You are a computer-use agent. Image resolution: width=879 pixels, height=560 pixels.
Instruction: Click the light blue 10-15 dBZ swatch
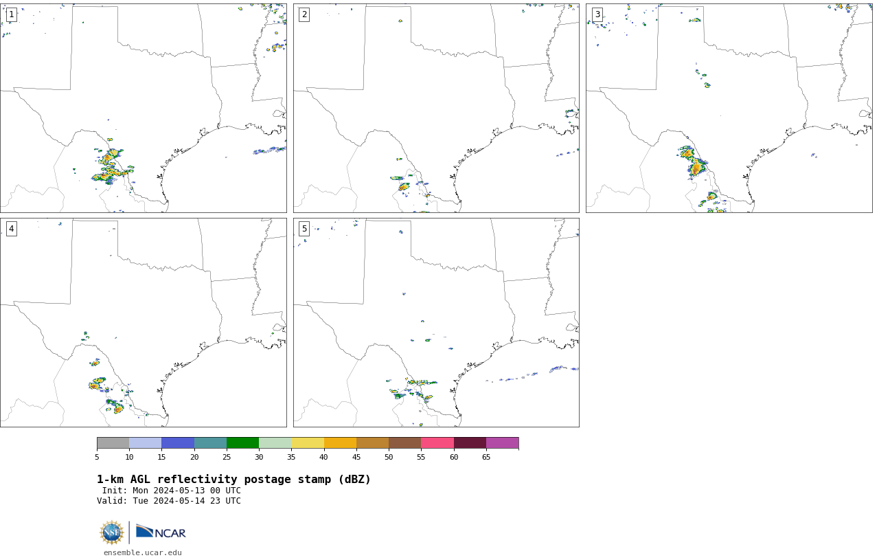pos(145,443)
